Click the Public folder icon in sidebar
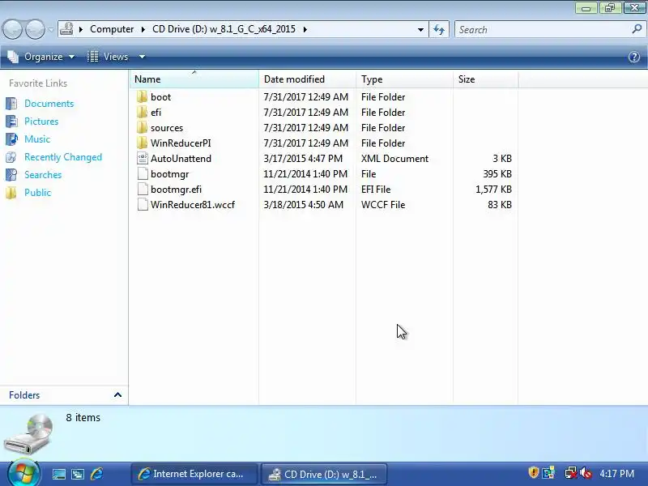The image size is (648, 486). coord(11,193)
